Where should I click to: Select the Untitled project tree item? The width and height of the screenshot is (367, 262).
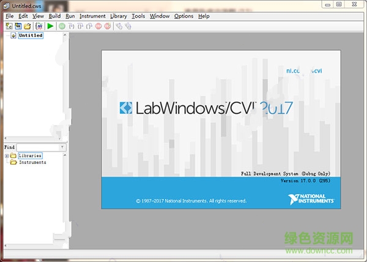click(x=31, y=36)
